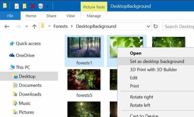Open the recent locations dropdown arrow
Image resolution: width=194 pixels, height=117 pixels.
[27, 26]
